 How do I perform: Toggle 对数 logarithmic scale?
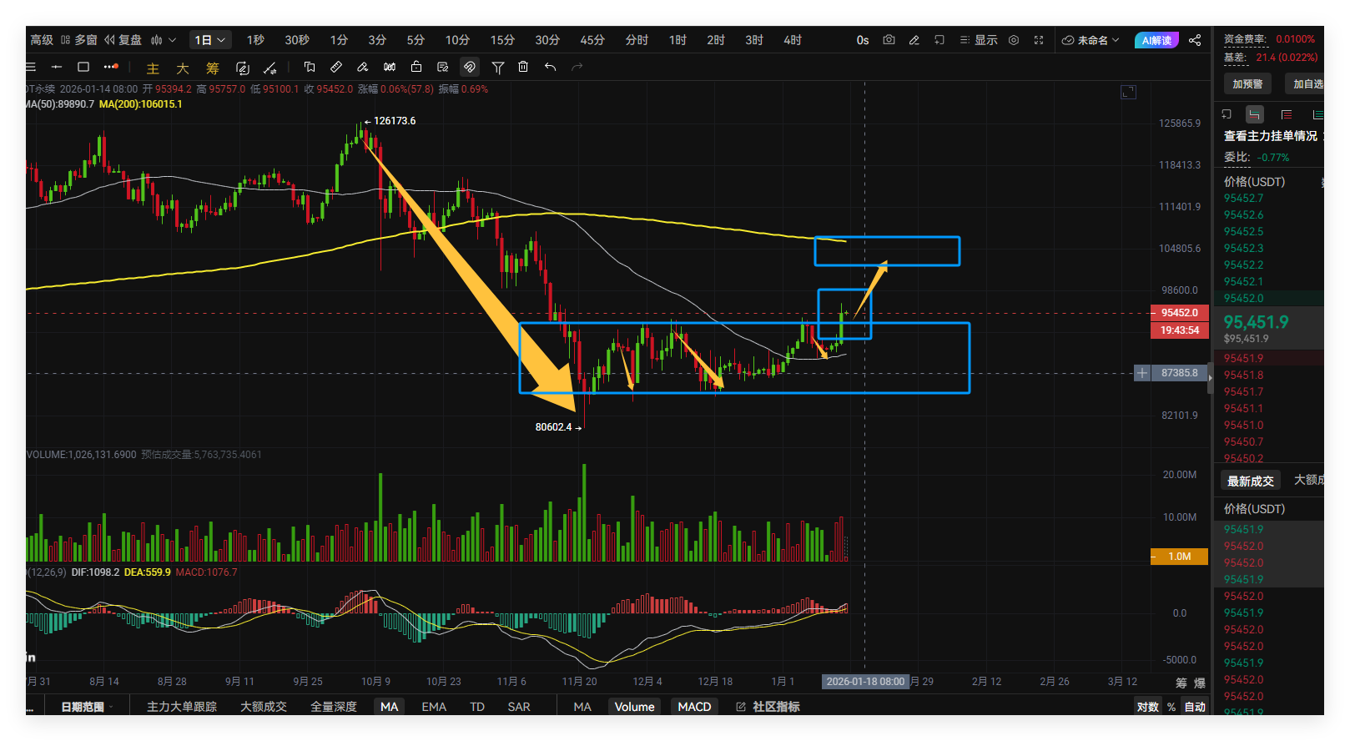(x=1147, y=707)
